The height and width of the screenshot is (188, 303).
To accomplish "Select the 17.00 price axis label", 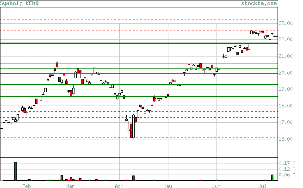I will coord(285,122).
